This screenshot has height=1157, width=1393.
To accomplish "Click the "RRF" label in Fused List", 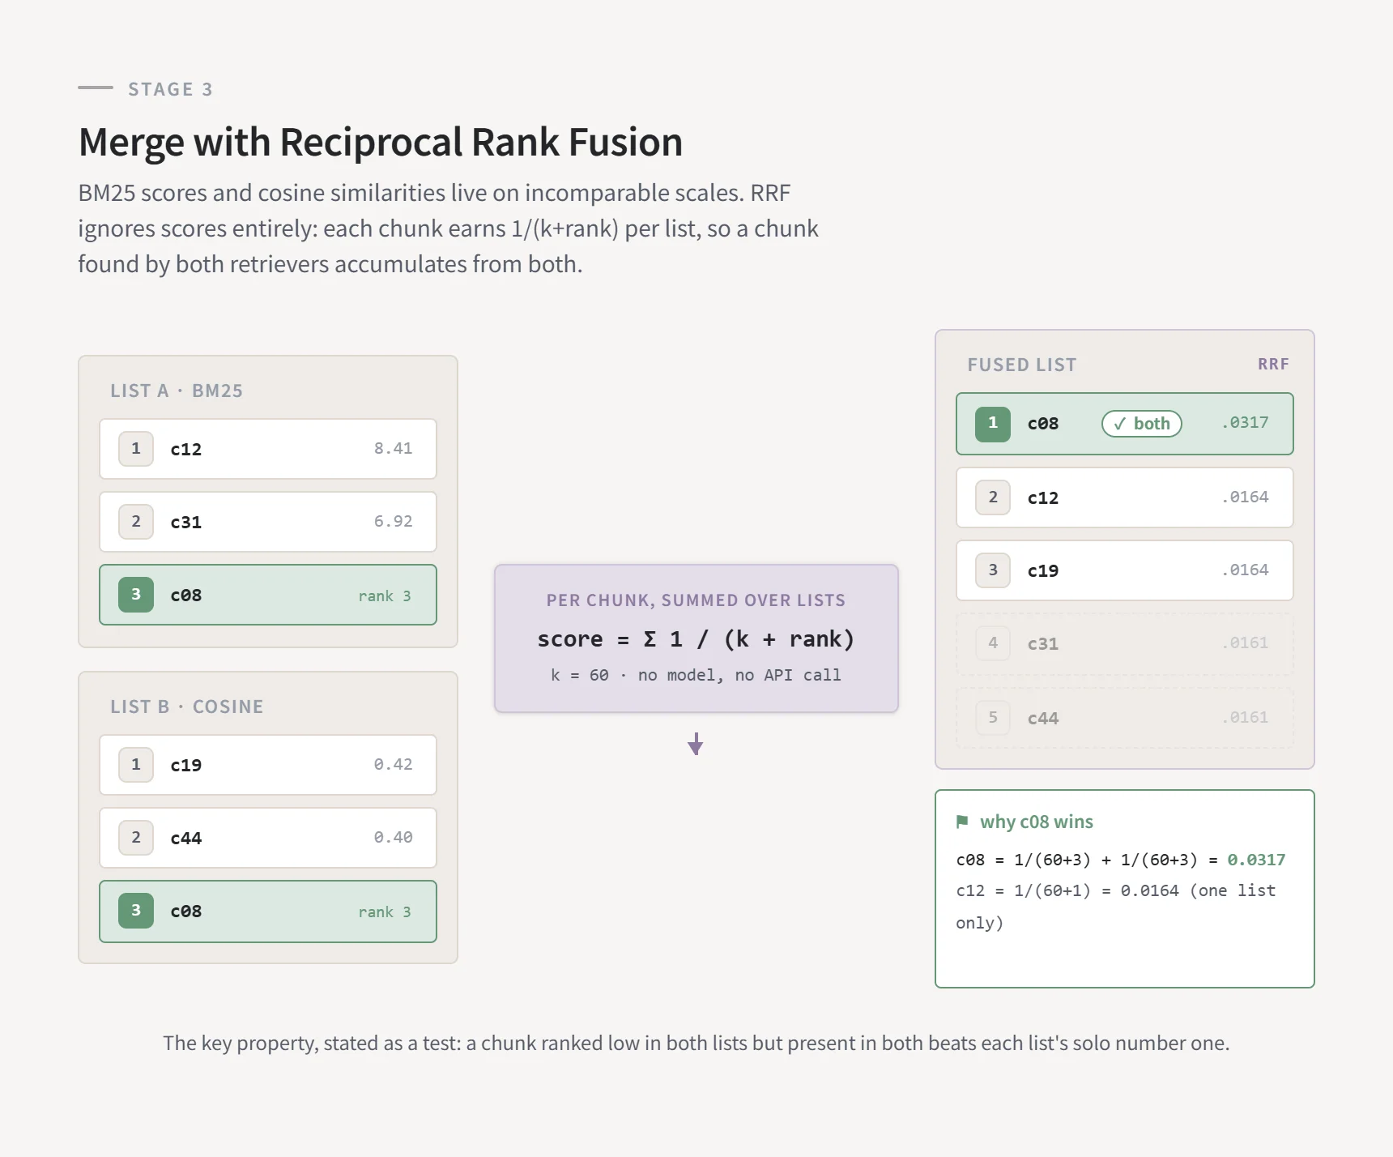I will tap(1273, 365).
